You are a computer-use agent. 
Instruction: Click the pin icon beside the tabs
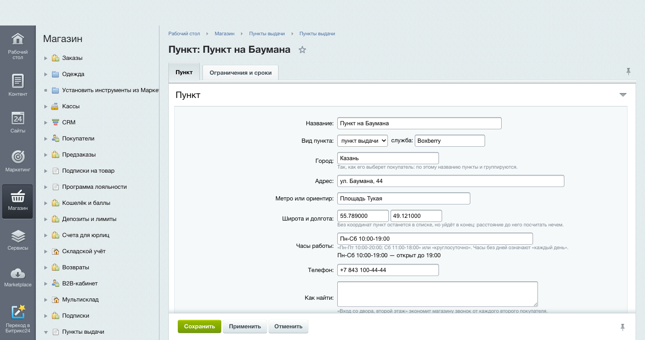click(x=628, y=71)
